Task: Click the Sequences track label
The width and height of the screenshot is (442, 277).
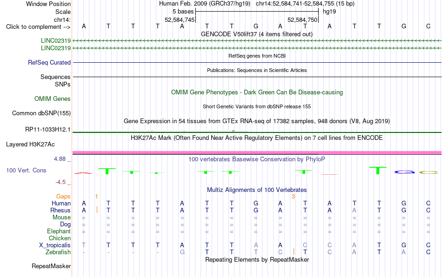Action: click(55, 77)
